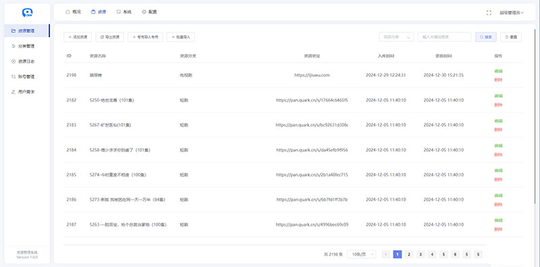The width and height of the screenshot is (540, 267).
Task: Edit the row with ID 2186
Action: coord(498,196)
